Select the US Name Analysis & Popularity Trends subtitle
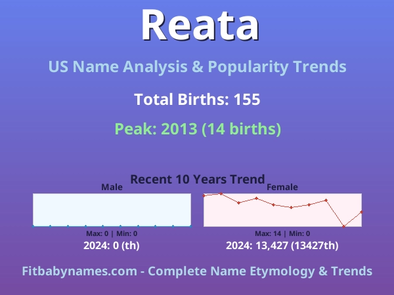Viewport: 394px width, 295px height. pyautogui.click(x=197, y=67)
